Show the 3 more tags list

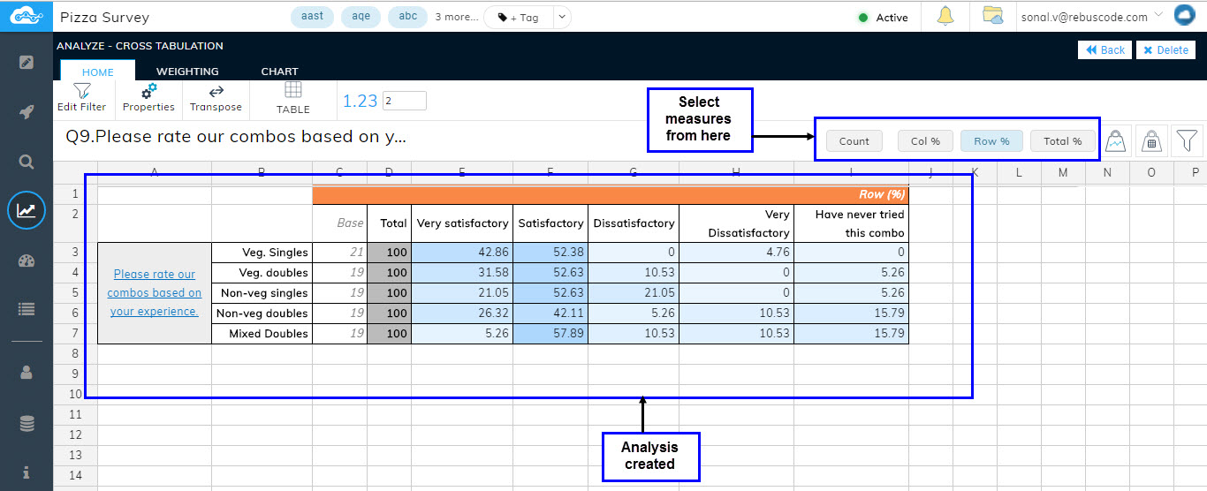456,17
